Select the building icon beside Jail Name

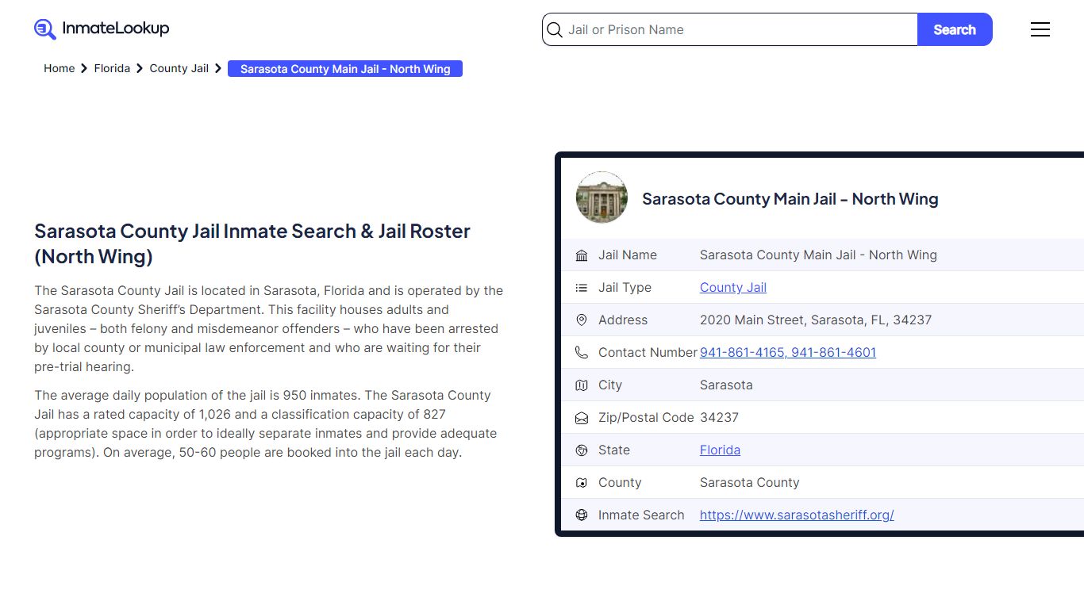click(x=582, y=255)
